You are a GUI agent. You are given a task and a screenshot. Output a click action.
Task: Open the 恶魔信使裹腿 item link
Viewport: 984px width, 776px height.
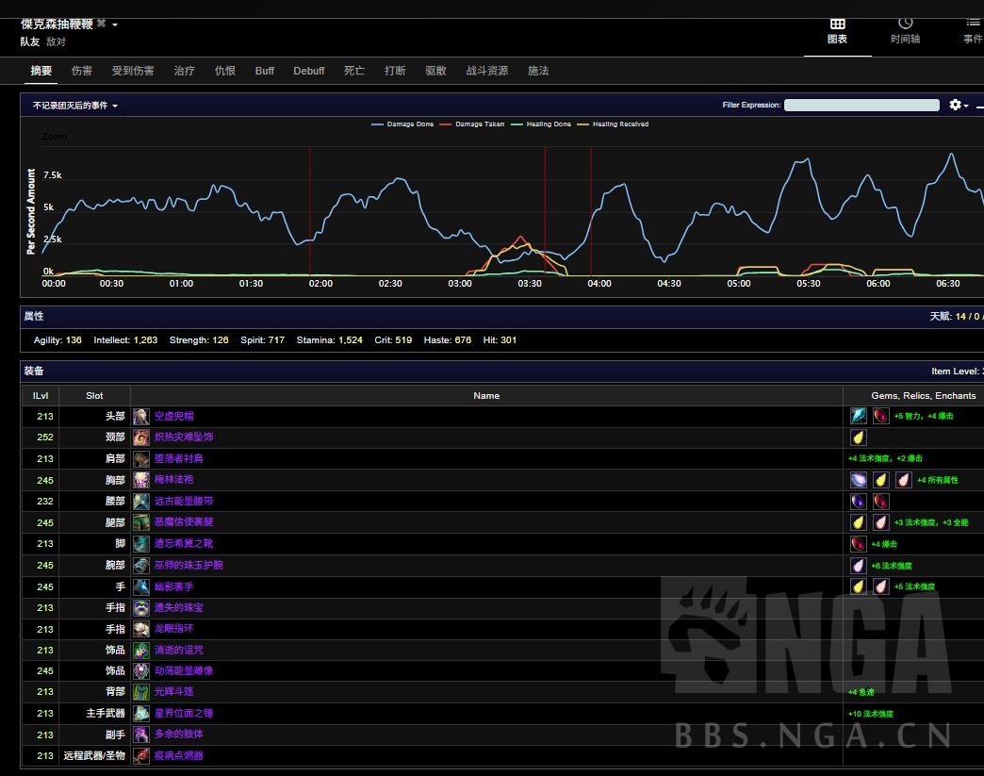184,522
